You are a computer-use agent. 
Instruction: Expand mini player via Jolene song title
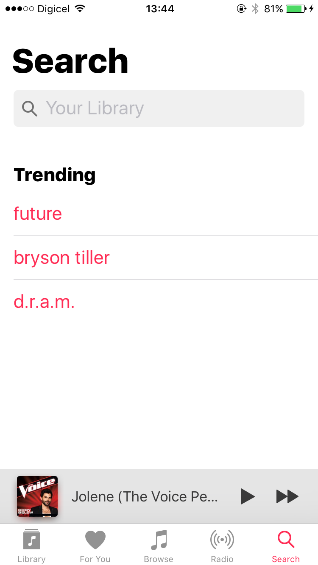(145, 496)
